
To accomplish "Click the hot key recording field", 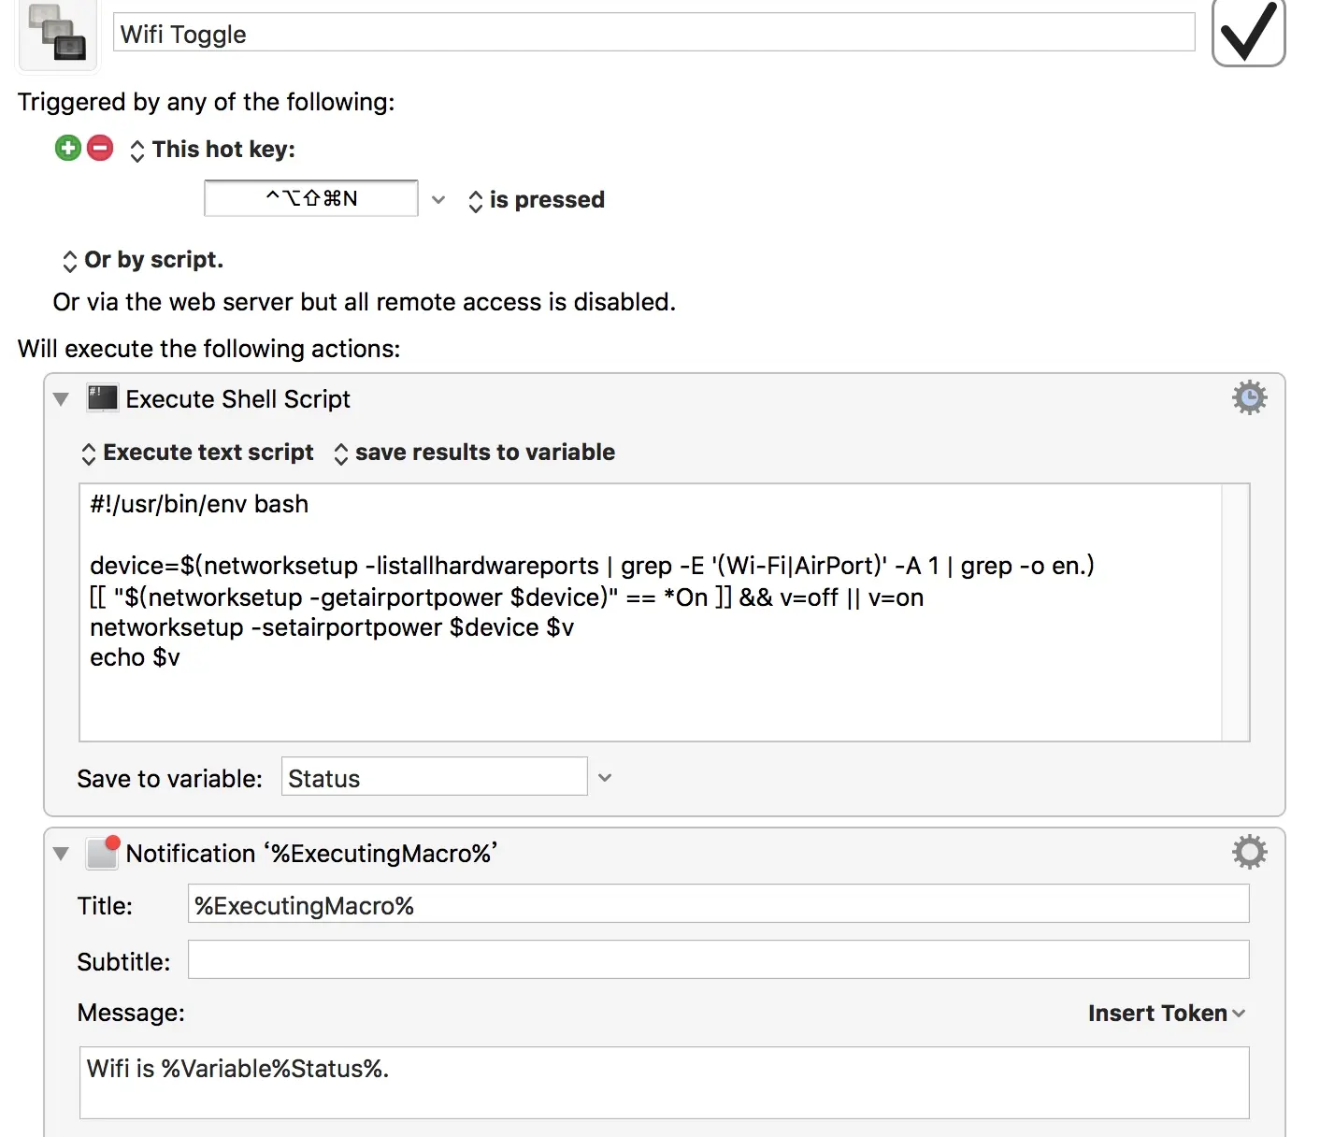I will pos(311,198).
